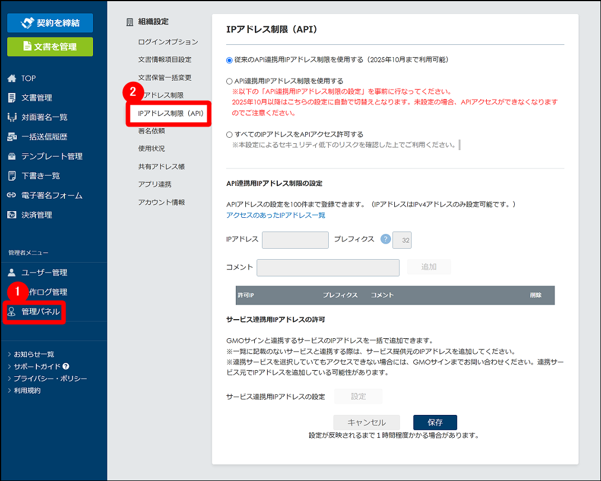Click the コメント table column header
The width and height of the screenshot is (601, 481).
(382, 295)
